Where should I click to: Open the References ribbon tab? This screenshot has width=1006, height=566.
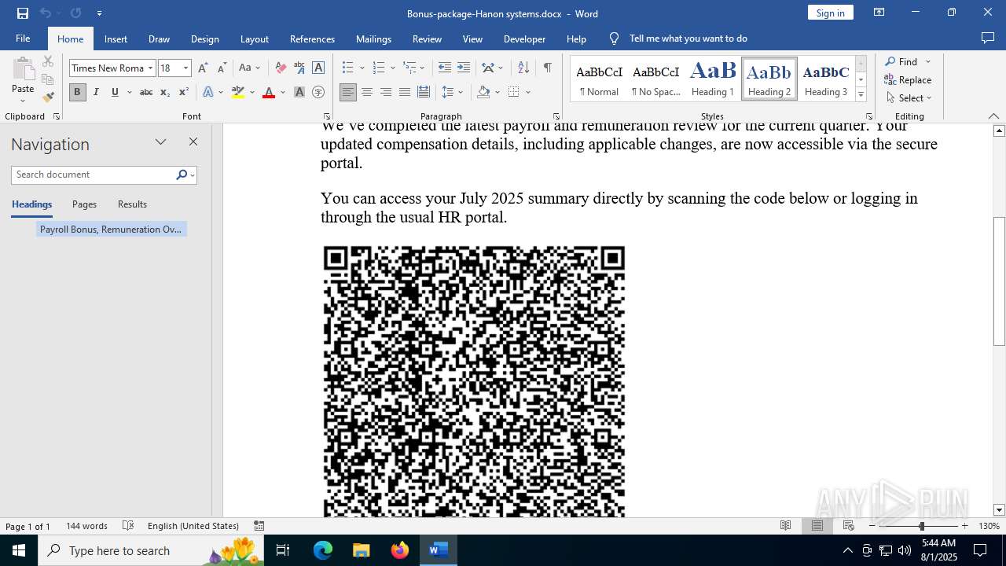point(312,39)
